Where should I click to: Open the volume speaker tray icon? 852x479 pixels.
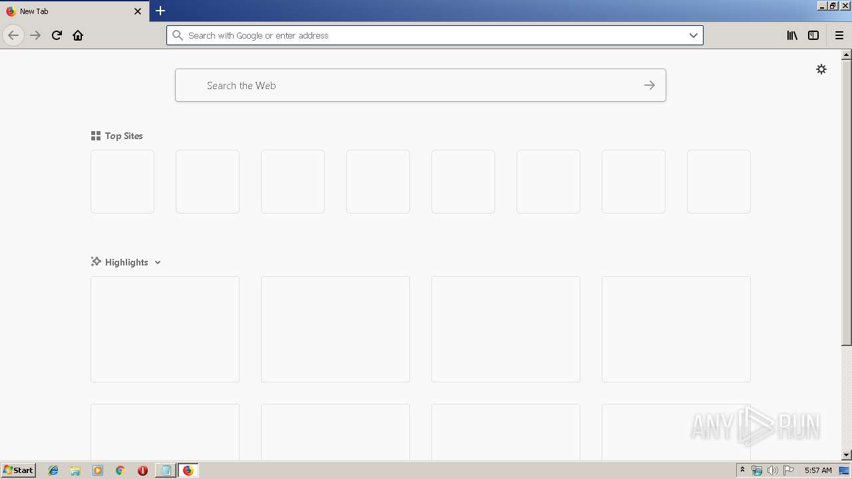[x=772, y=470]
